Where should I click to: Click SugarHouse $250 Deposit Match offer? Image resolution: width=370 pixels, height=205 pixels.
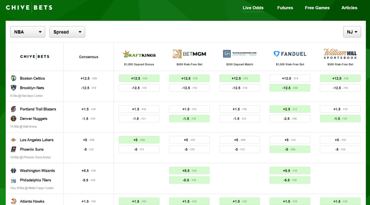click(x=239, y=64)
